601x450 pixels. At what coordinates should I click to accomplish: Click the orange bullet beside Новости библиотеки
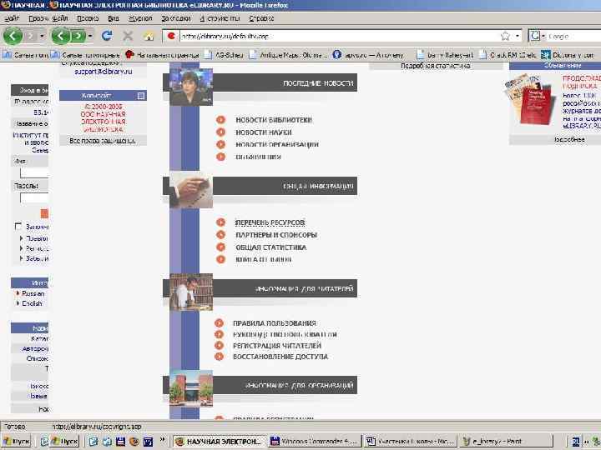220,120
